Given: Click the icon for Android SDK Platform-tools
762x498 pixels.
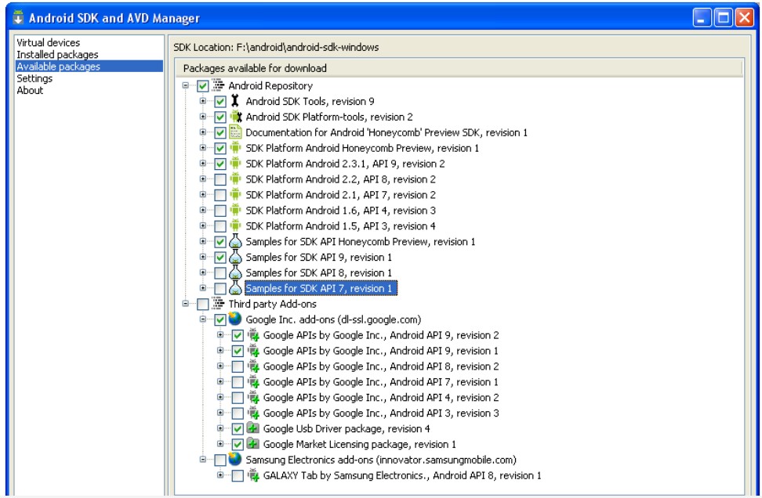Looking at the screenshot, I should (x=236, y=117).
